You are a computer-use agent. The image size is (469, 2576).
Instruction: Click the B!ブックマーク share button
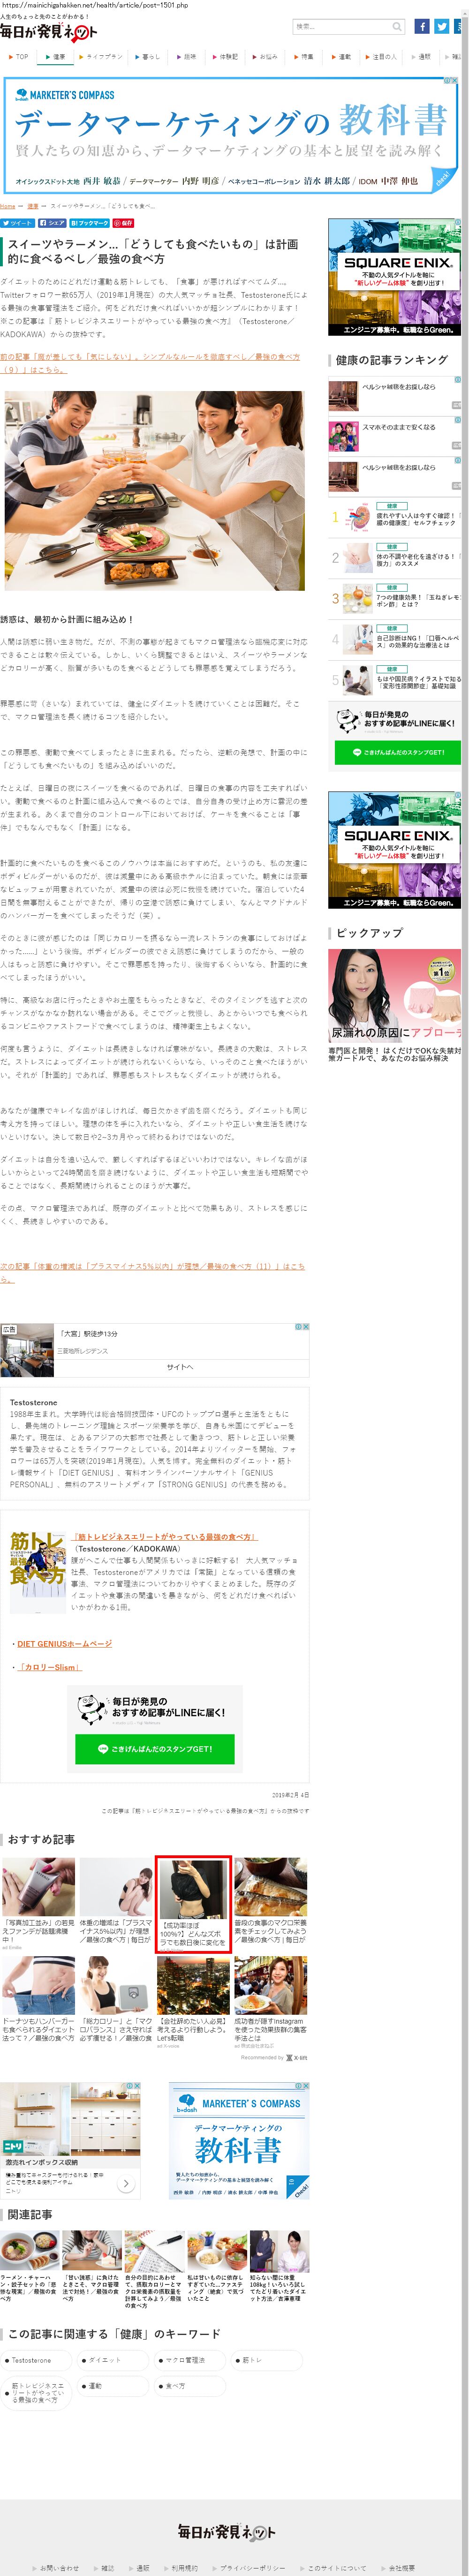(x=90, y=223)
